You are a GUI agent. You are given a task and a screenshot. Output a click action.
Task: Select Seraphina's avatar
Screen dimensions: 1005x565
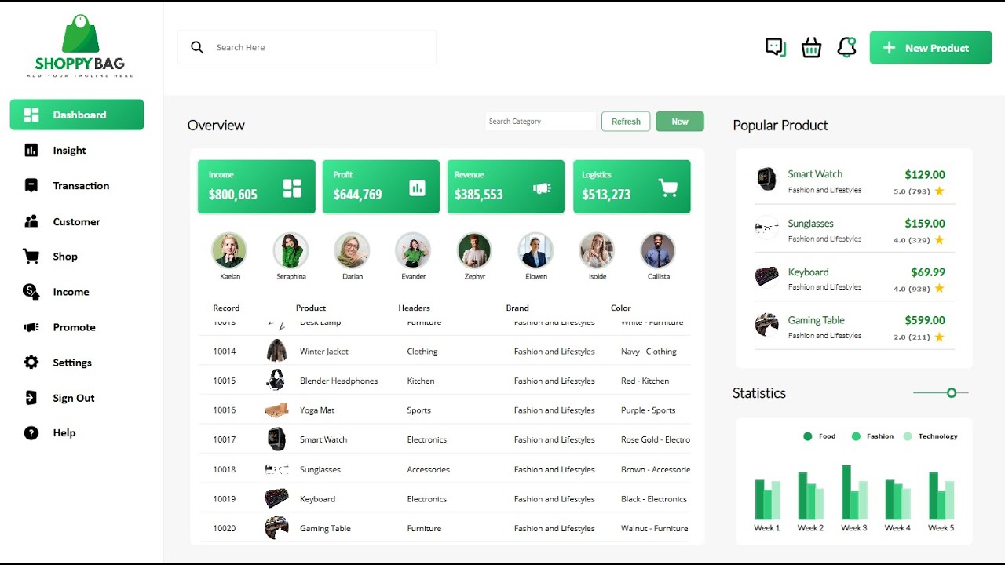(x=291, y=250)
